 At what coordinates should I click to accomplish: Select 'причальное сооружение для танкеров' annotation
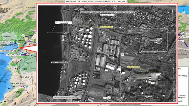(x=64, y=23)
